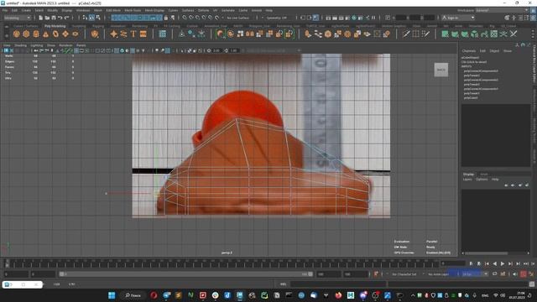
Task: Toggle snap to points magnet
Action: point(198,18)
